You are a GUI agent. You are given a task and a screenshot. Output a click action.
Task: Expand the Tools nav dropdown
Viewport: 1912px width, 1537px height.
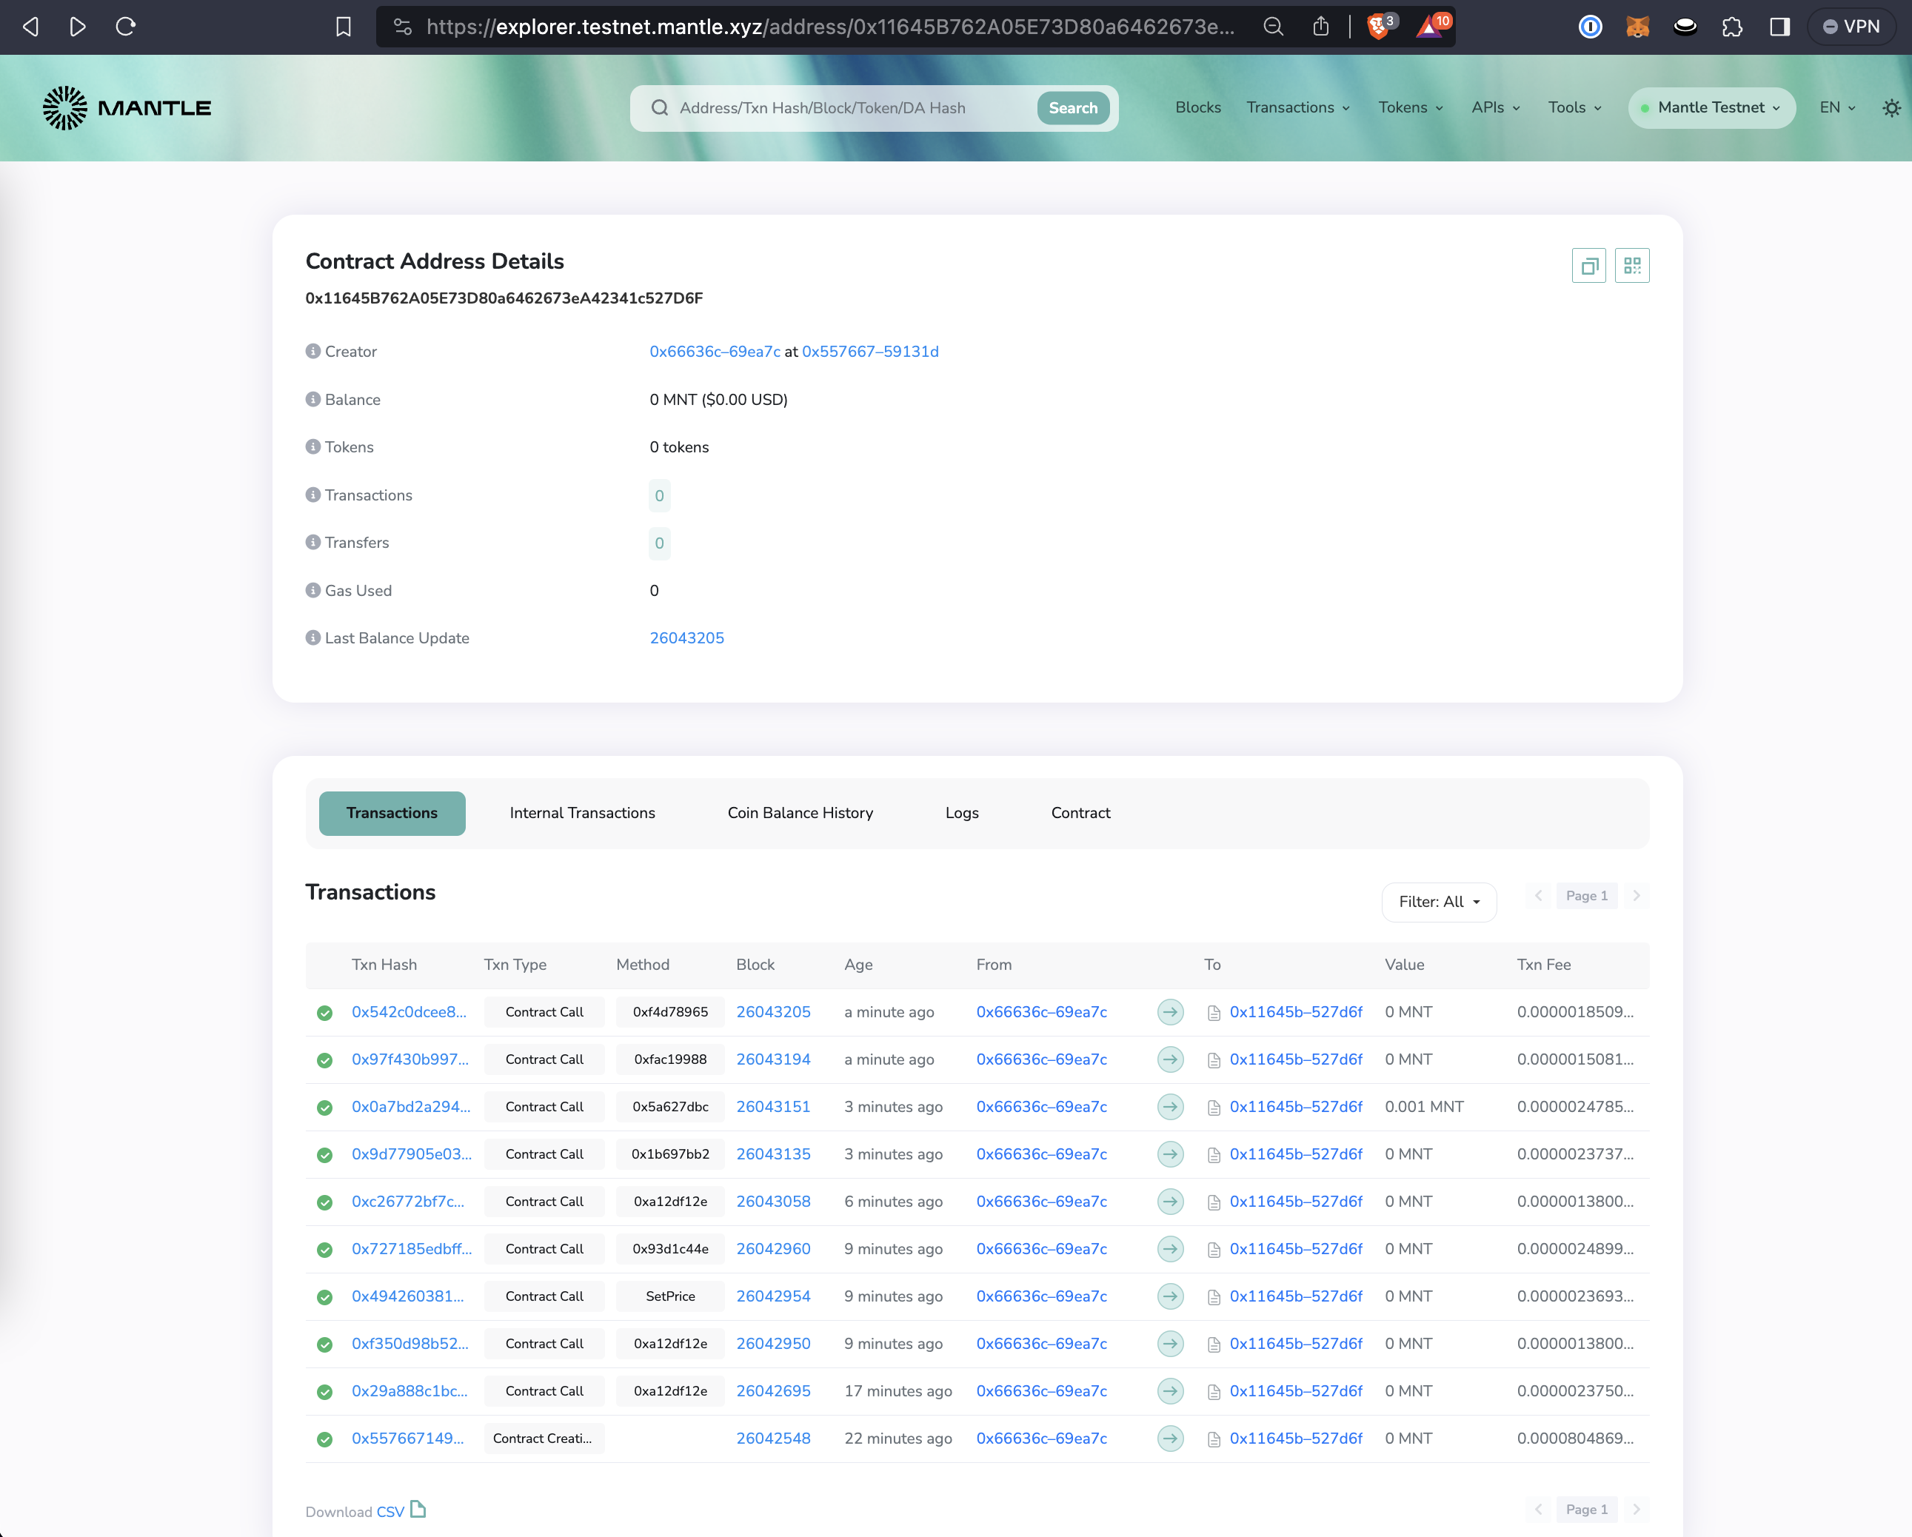[1574, 107]
